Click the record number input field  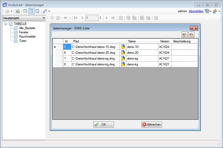(92, 18)
